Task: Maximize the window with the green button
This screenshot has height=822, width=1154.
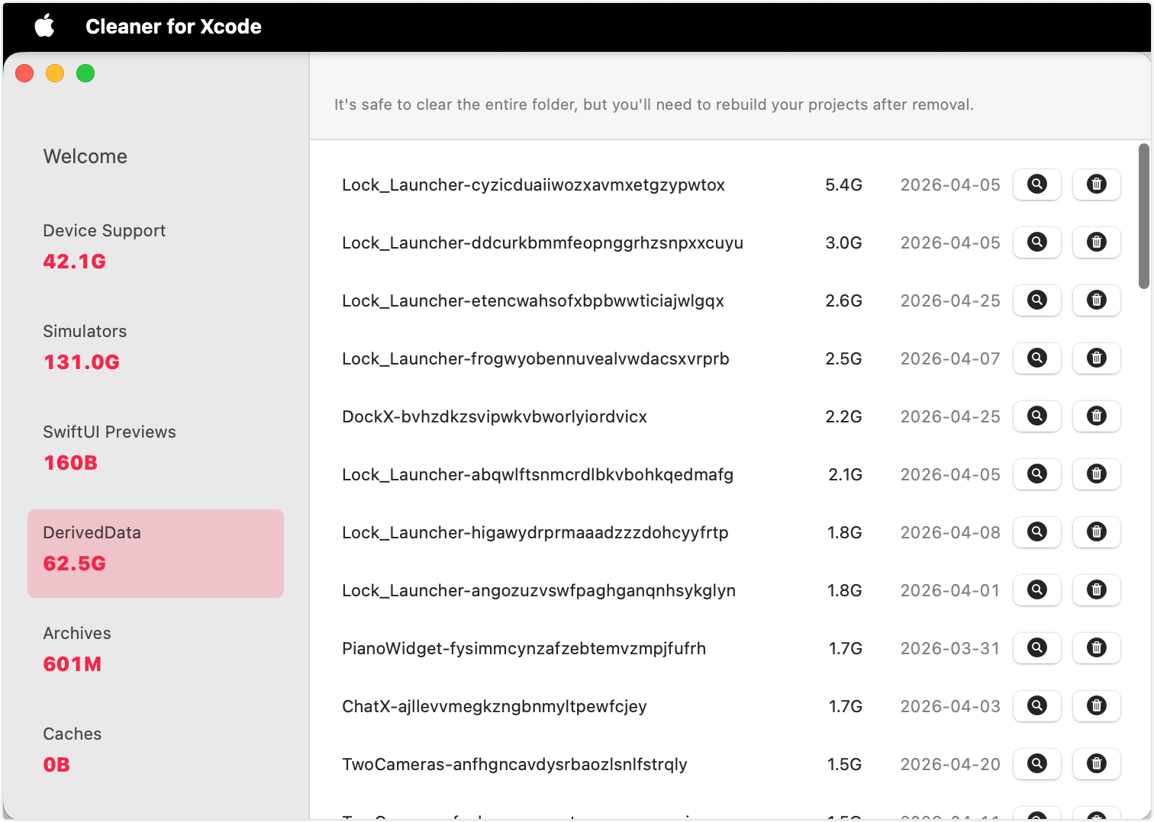Action: tap(85, 73)
